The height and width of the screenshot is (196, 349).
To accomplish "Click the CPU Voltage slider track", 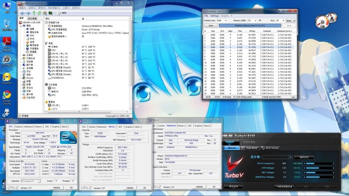I will [x=319, y=168].
